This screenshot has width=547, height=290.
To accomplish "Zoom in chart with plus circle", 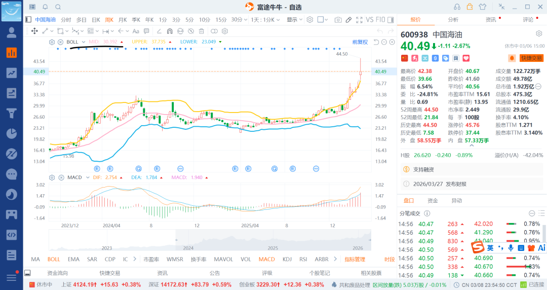I will click(392, 42).
